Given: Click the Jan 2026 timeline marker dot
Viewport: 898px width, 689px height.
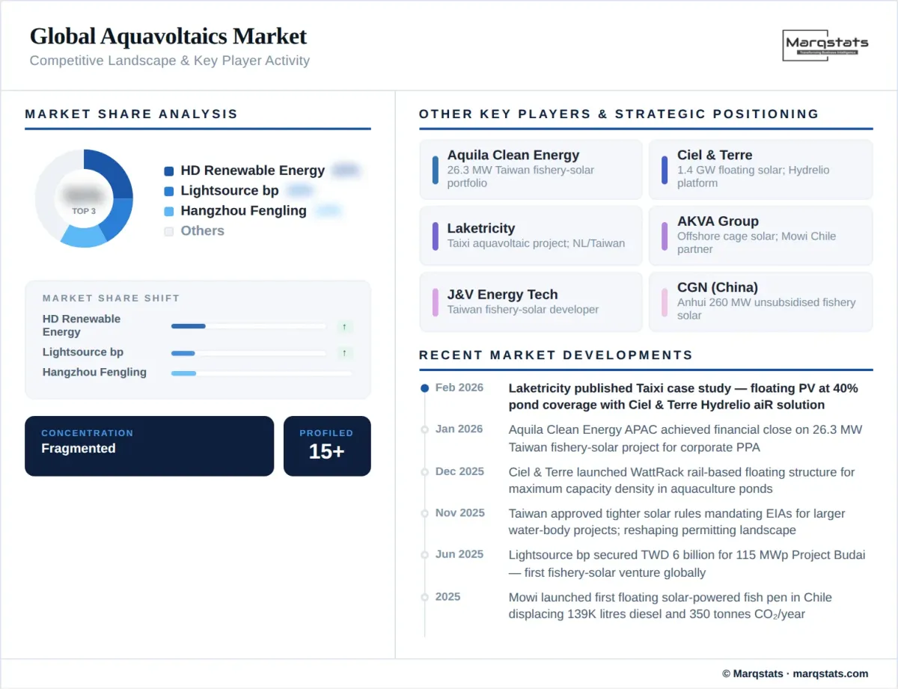Looking at the screenshot, I should pos(425,429).
